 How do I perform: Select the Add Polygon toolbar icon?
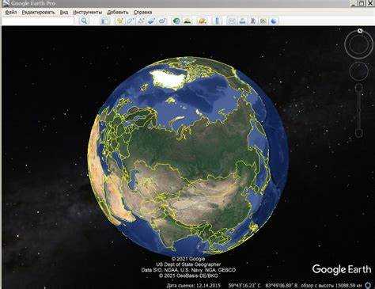pos(131,21)
